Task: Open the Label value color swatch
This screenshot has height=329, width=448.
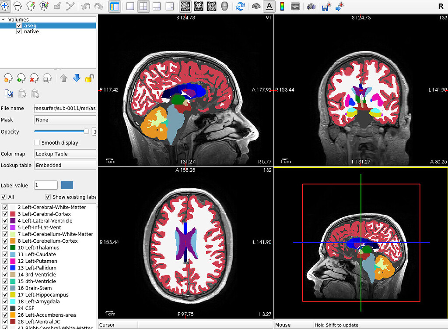Action: click(x=67, y=185)
